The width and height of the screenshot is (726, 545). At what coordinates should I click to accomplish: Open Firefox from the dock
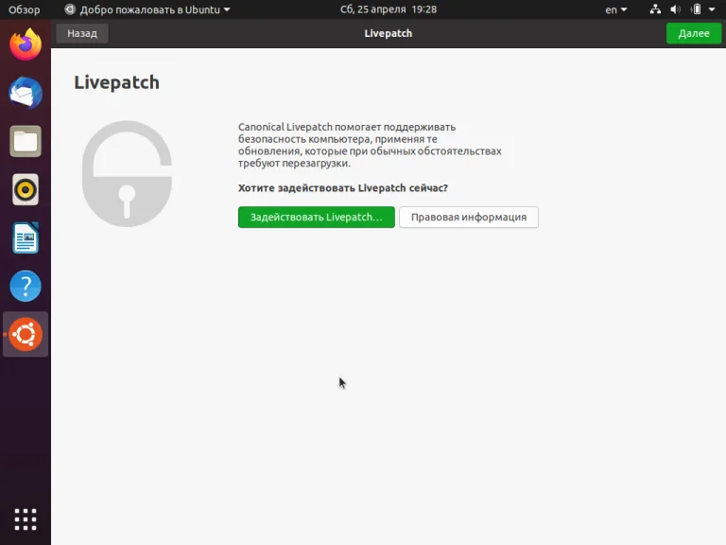26,44
